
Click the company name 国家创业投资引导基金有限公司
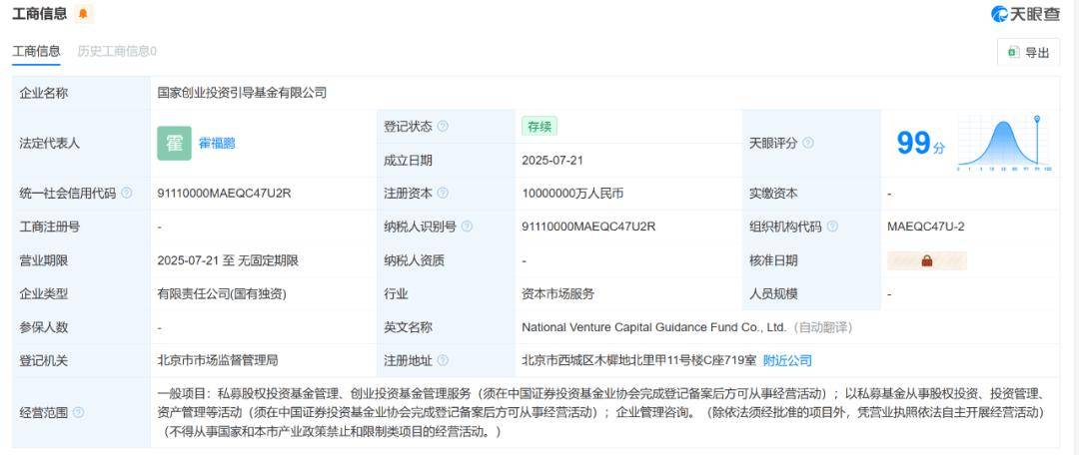[x=242, y=93]
